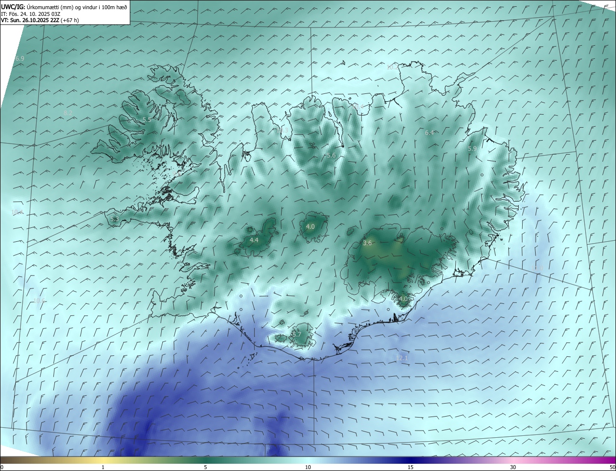This screenshot has height=471, width=616.
Task: Select the 30 tick on the colour scale
Action: 513,467
